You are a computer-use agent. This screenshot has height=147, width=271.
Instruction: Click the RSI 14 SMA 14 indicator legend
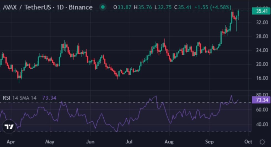click(x=20, y=98)
